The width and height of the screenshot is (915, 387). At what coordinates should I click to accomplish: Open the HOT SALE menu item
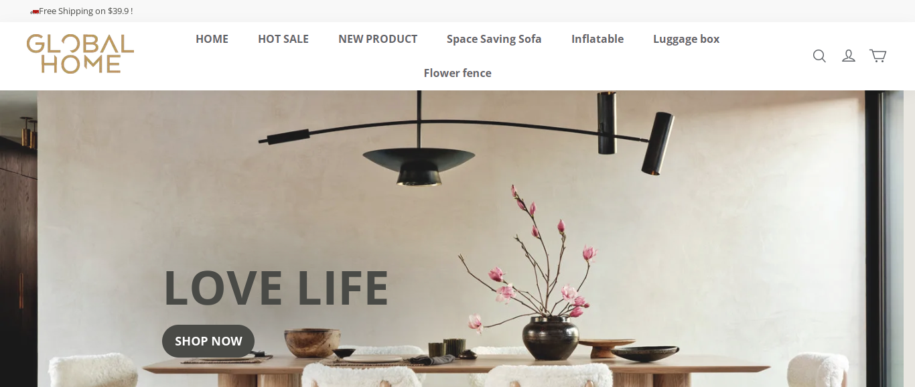(283, 39)
